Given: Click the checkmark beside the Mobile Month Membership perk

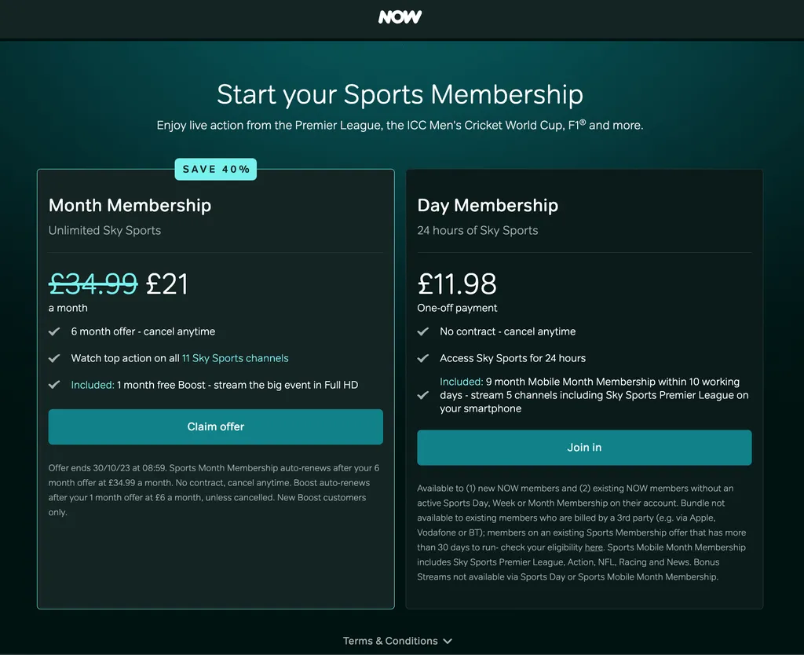Looking at the screenshot, I should point(423,395).
